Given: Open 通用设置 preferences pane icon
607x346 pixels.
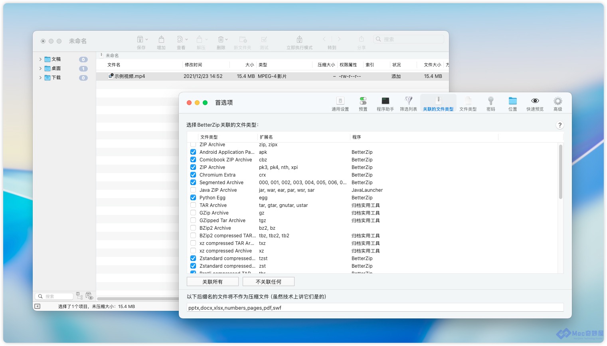Looking at the screenshot, I should (340, 101).
